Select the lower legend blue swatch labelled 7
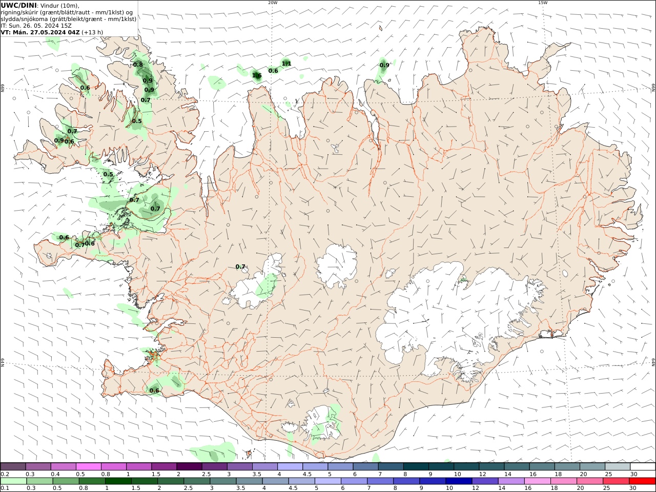Viewport: 656px width, 492px height. (x=380, y=481)
